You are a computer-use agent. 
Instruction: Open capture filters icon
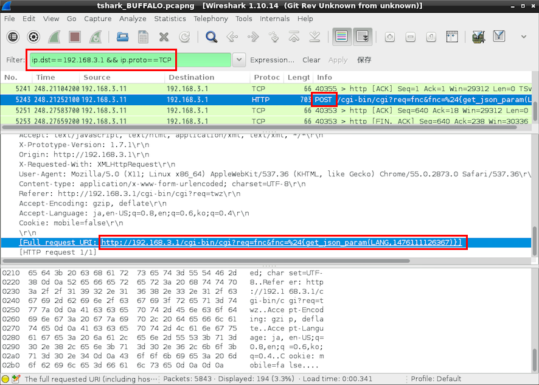[479, 36]
